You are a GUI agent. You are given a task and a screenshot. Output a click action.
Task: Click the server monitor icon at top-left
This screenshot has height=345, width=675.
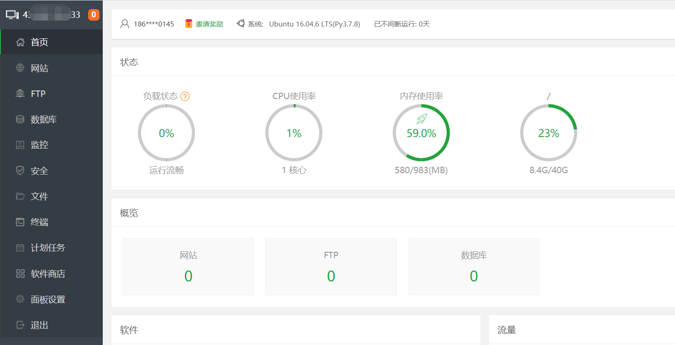(12, 15)
